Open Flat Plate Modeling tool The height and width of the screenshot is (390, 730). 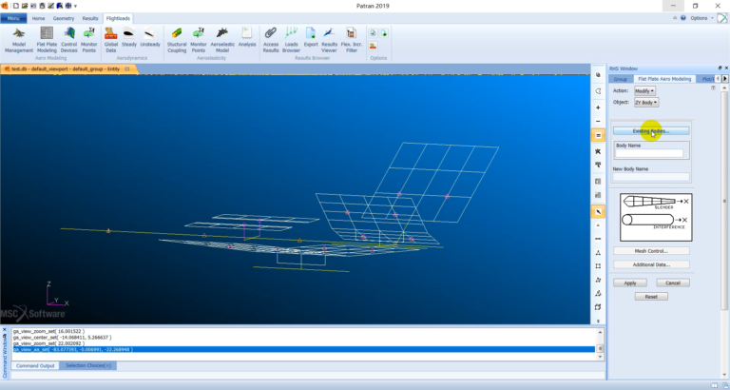(47, 40)
